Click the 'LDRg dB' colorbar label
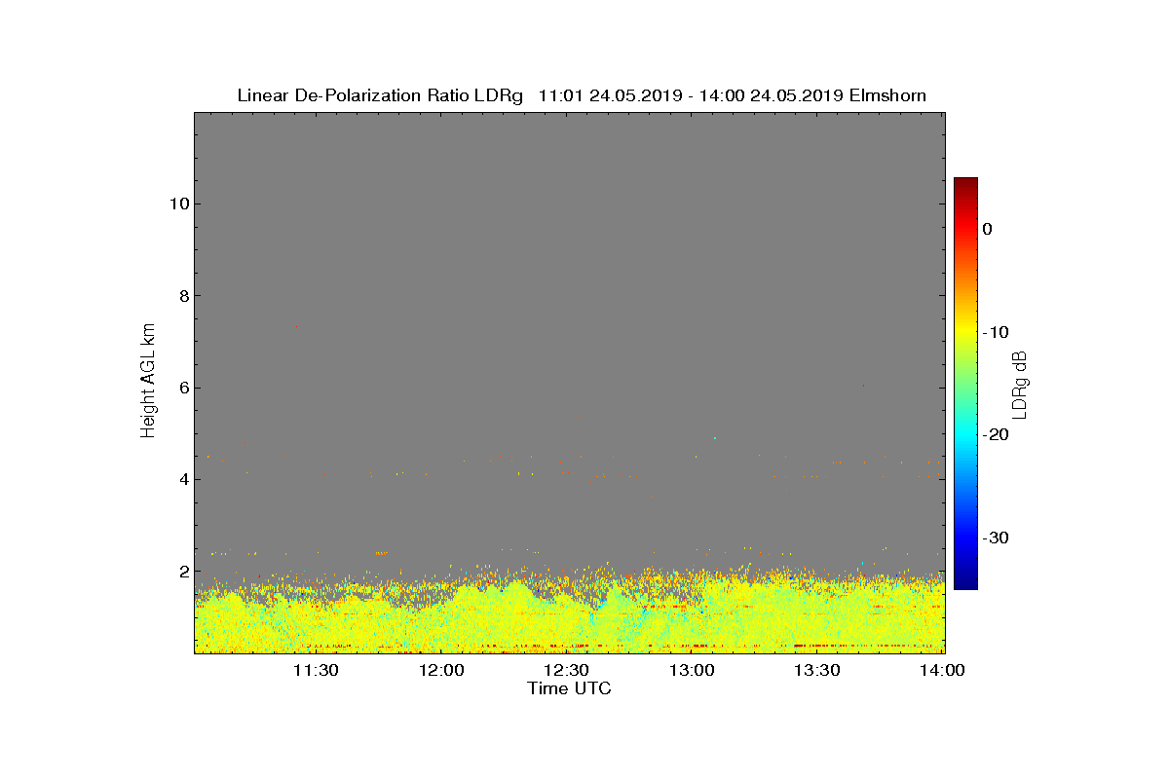Screen dimensions: 1169x779 [1020, 385]
